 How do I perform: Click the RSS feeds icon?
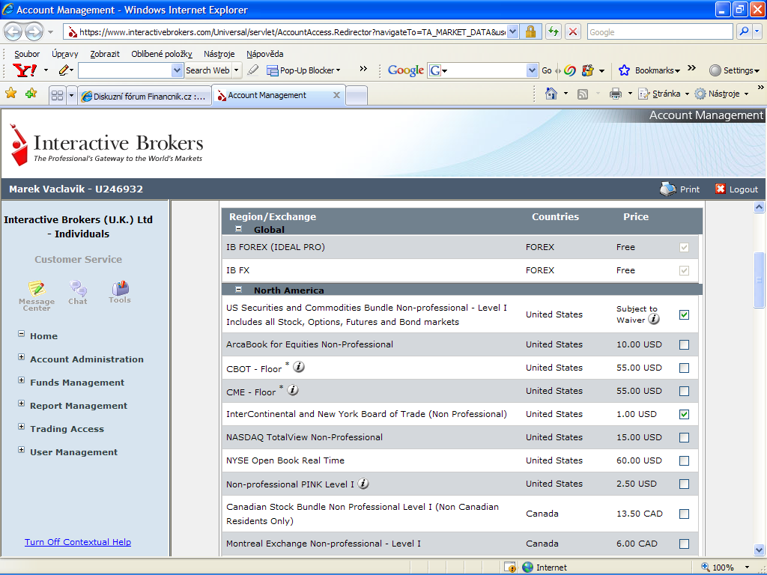(x=583, y=94)
